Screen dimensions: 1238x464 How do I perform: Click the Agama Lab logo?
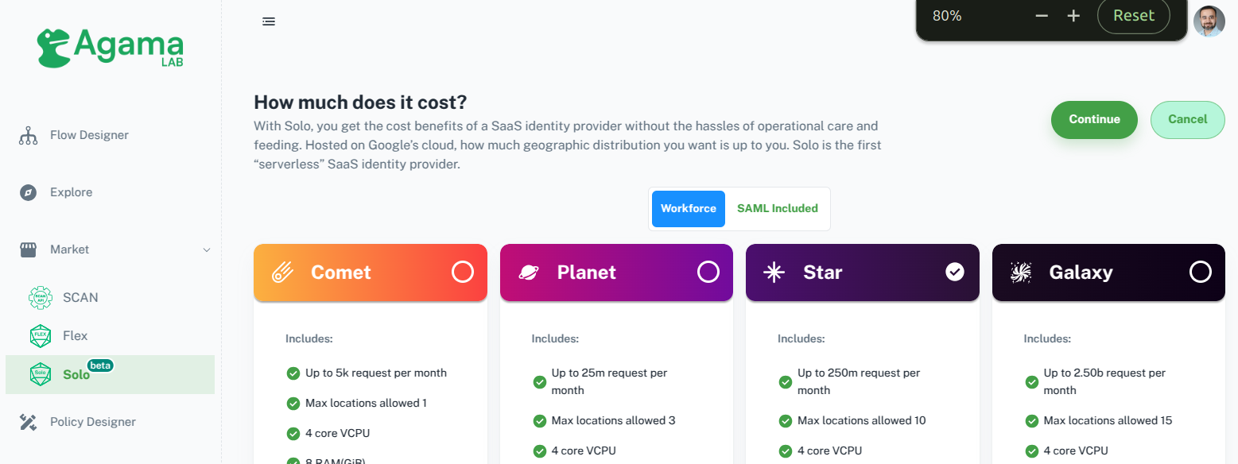click(x=111, y=48)
